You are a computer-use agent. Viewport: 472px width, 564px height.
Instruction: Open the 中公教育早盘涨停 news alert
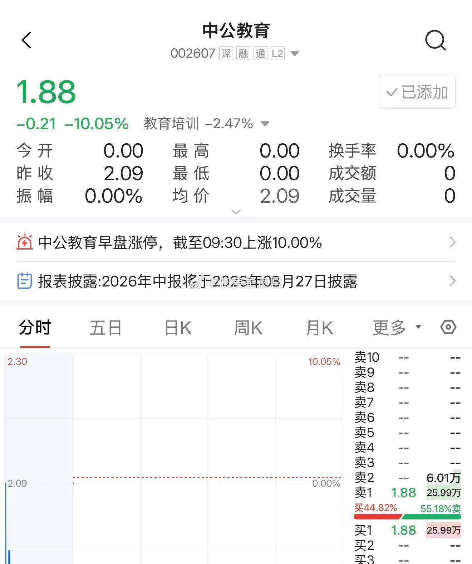pos(236,242)
